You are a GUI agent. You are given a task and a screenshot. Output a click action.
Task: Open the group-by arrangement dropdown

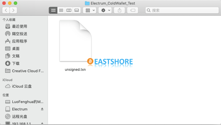(x=90, y=10)
